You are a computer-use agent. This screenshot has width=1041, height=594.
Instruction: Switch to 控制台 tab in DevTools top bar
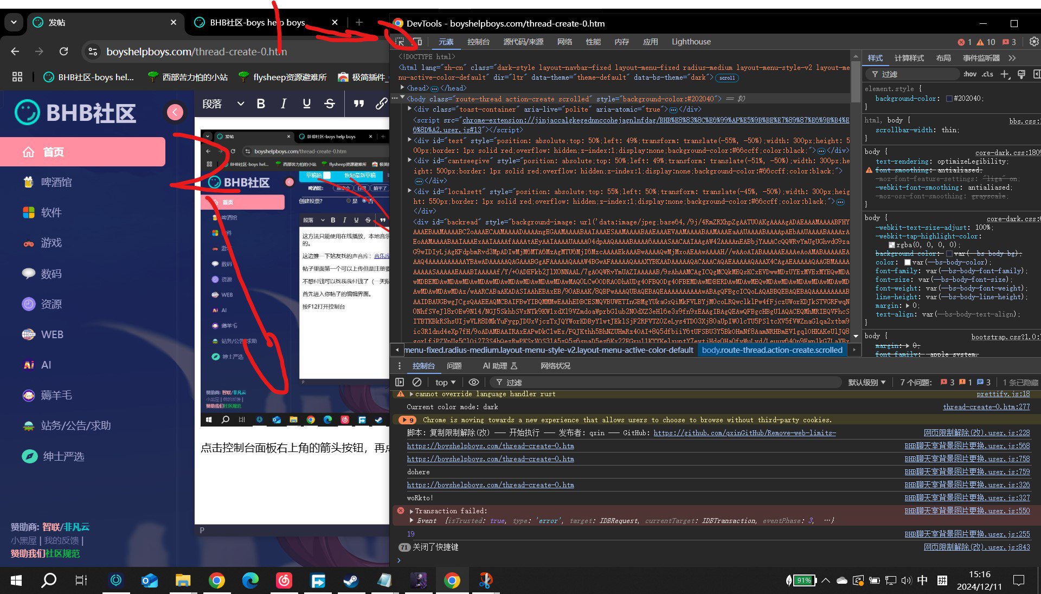tap(478, 42)
